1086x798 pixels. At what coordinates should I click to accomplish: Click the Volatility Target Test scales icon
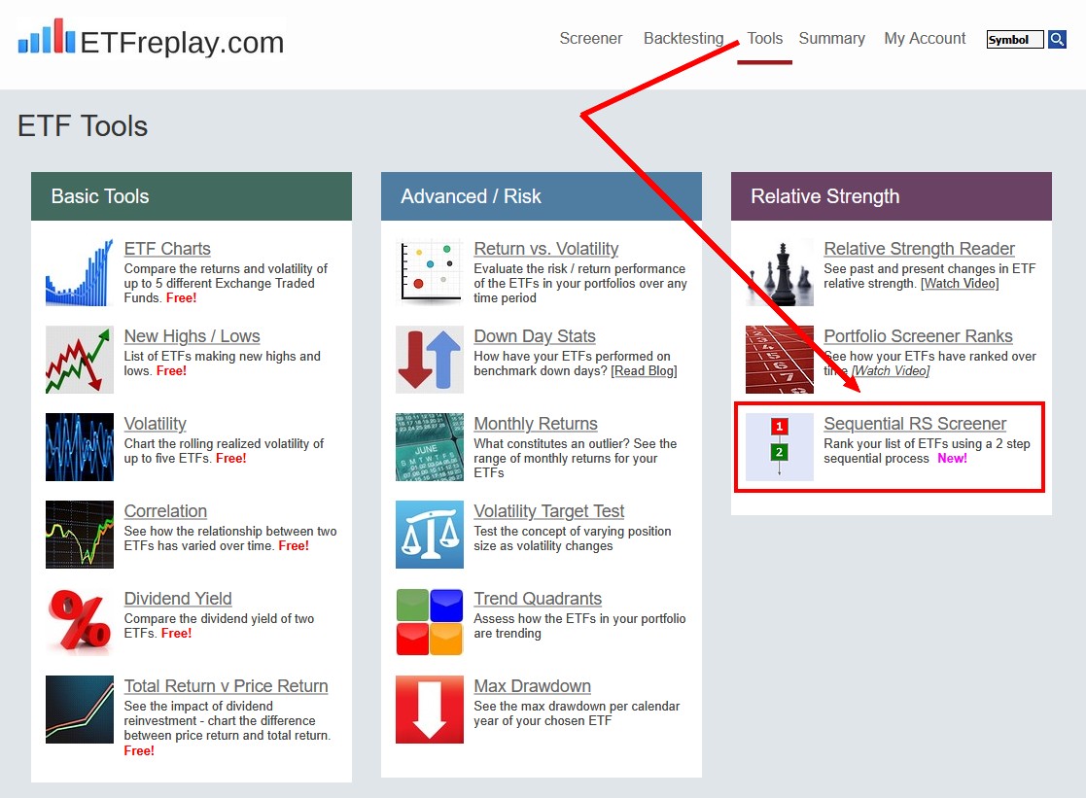coord(430,534)
